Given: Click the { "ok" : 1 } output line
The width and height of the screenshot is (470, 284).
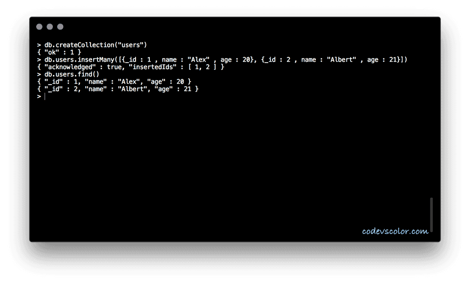Looking at the screenshot, I should tap(59, 52).
